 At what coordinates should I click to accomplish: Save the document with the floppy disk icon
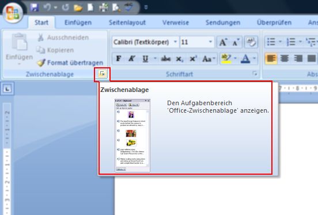(35, 7)
